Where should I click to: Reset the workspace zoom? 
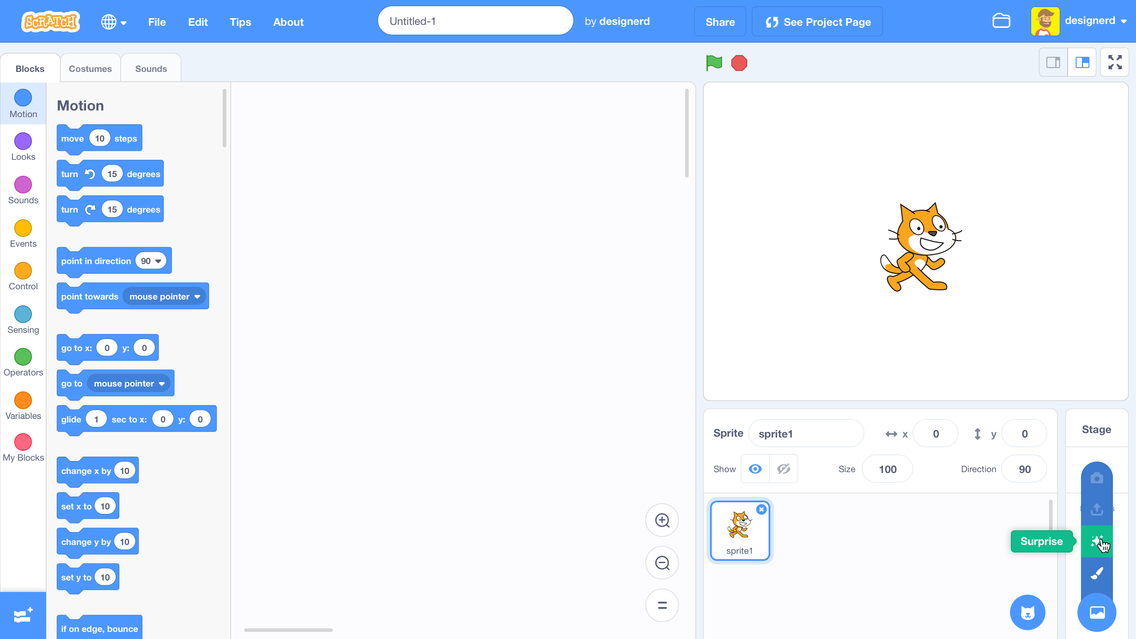coord(662,605)
